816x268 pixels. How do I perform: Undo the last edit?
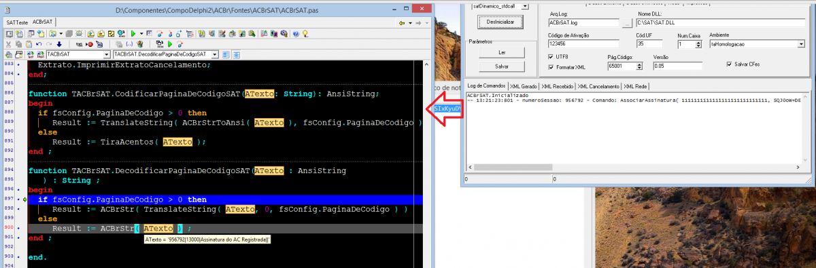pos(39,43)
